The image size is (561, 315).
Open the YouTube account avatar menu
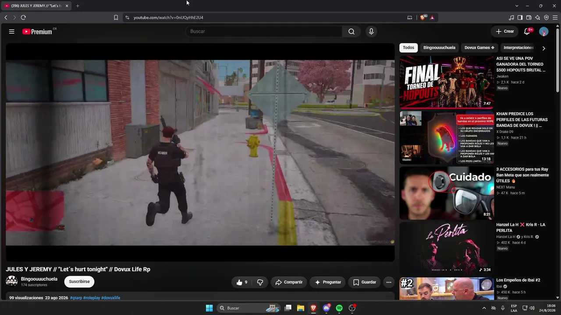coord(543,31)
